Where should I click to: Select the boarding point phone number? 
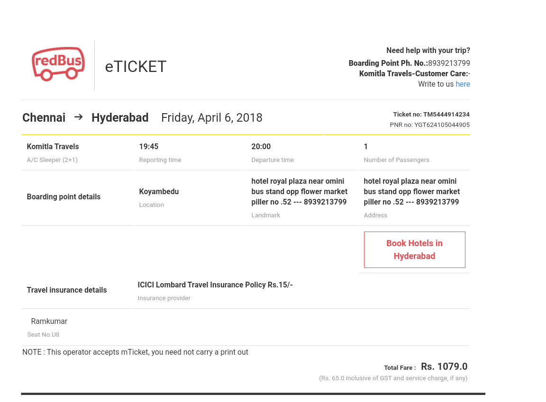449,63
